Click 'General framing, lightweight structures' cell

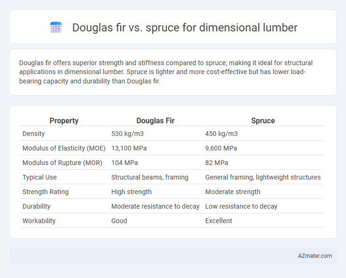pos(263,177)
